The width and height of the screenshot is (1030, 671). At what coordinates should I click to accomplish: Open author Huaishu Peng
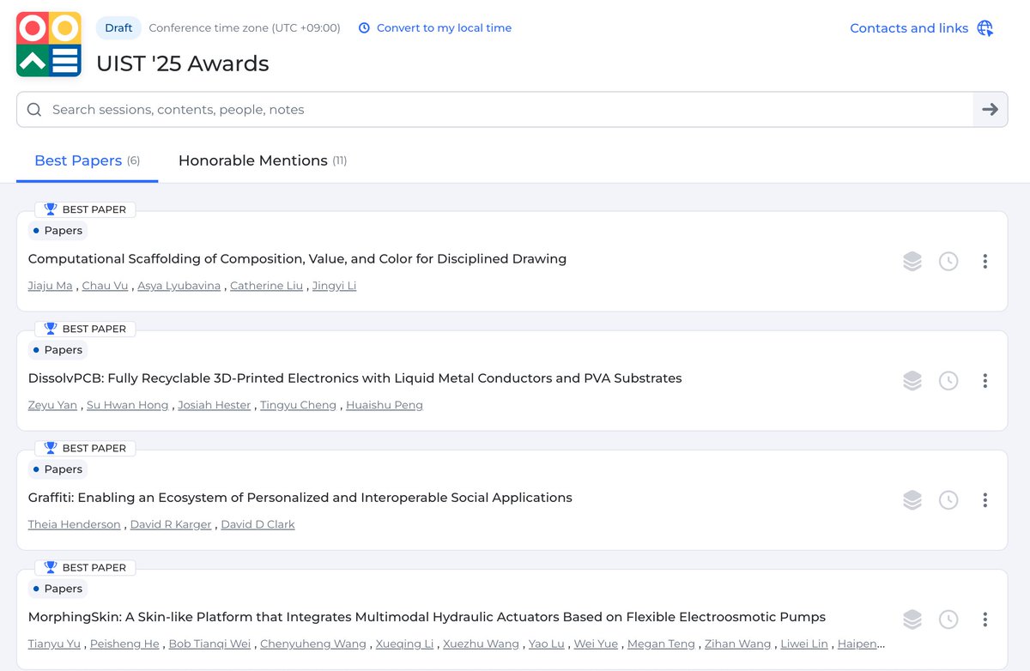tap(385, 405)
